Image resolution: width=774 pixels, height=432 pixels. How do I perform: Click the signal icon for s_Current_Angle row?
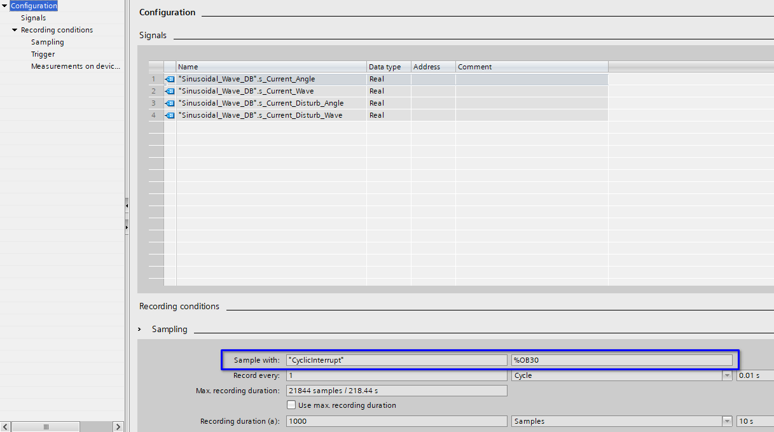pos(170,80)
